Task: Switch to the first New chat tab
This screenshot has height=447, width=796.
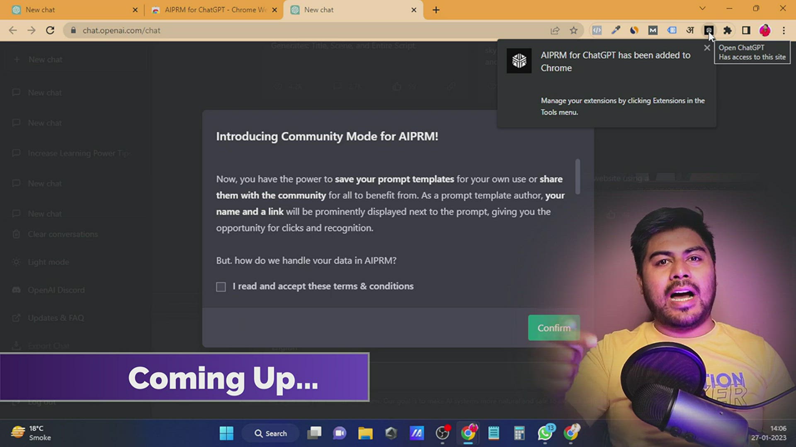Action: pos(70,10)
